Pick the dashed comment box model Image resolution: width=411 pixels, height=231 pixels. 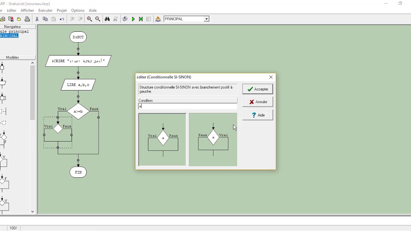click(x=3, y=123)
